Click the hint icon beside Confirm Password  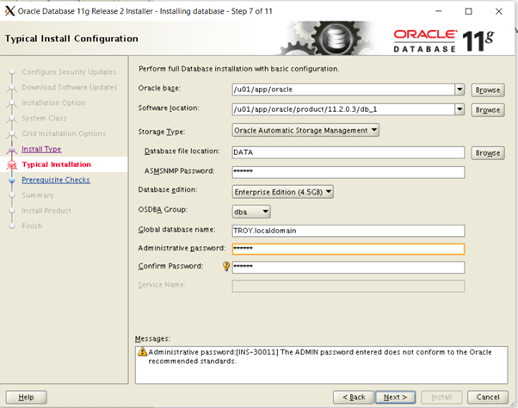pos(226,268)
